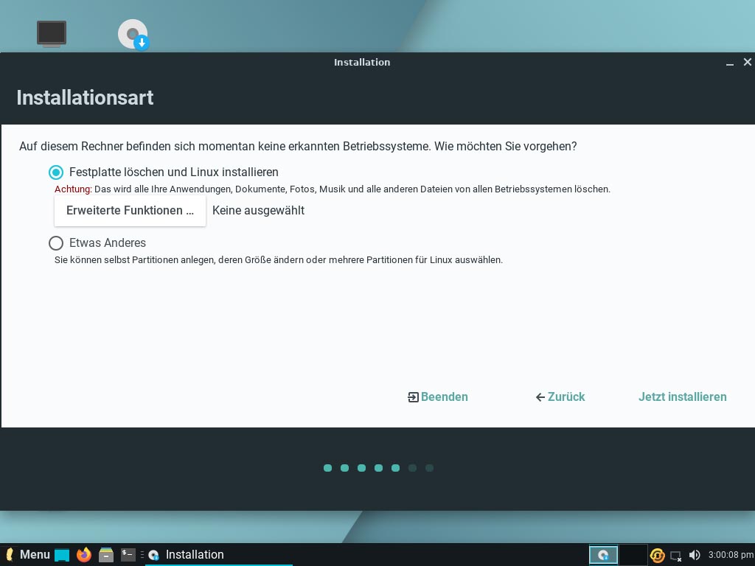Launch Firefox from the taskbar
Viewport: 755px width, 566px height.
tap(84, 554)
